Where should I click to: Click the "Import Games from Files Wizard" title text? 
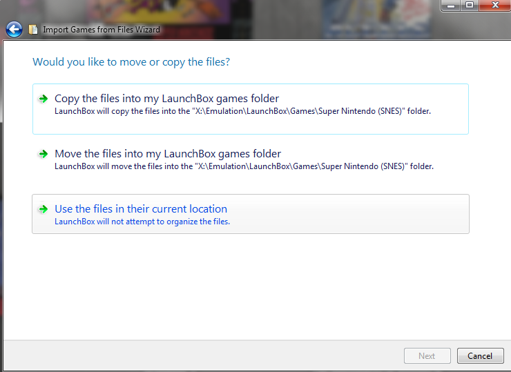pyautogui.click(x=102, y=30)
